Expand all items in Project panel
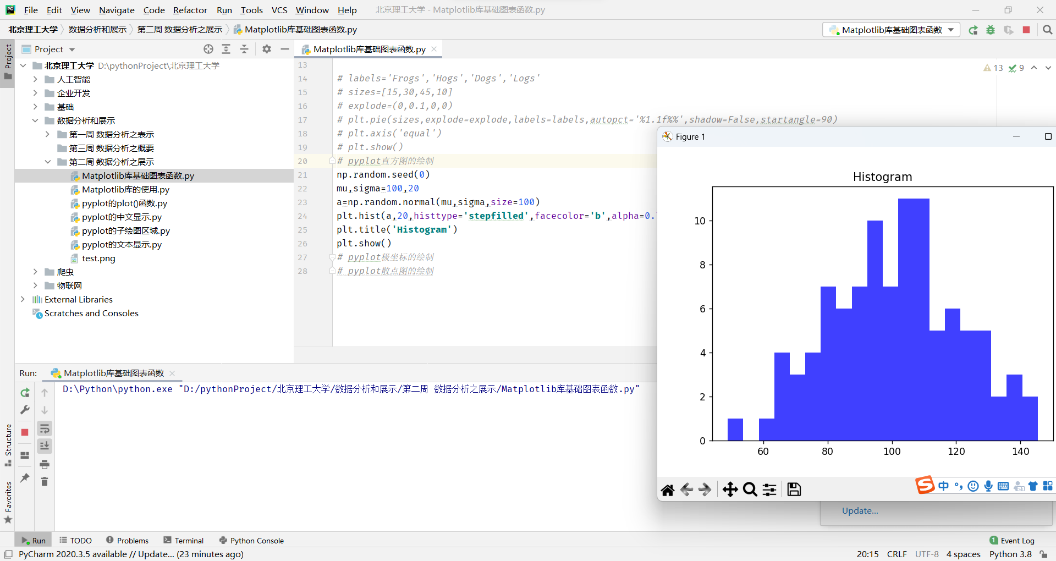Screen dimensions: 1056x561 tap(226, 49)
